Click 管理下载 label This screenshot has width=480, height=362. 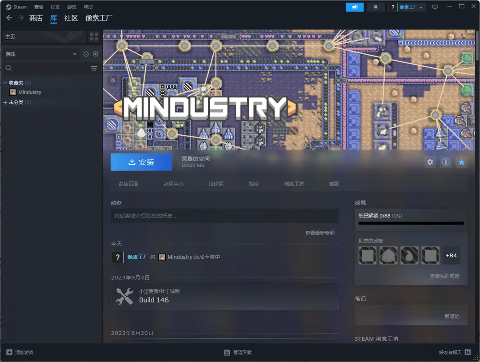click(x=243, y=353)
